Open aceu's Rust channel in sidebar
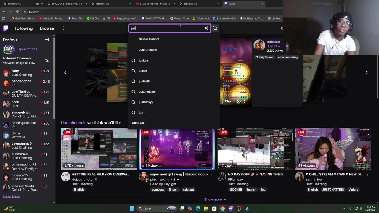Viewport: 379px width, 213px height. [27, 104]
